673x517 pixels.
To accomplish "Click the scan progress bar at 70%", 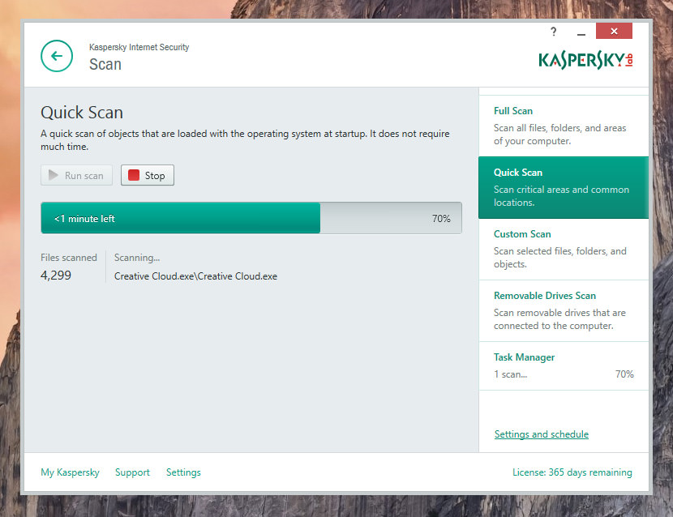I will pos(251,218).
